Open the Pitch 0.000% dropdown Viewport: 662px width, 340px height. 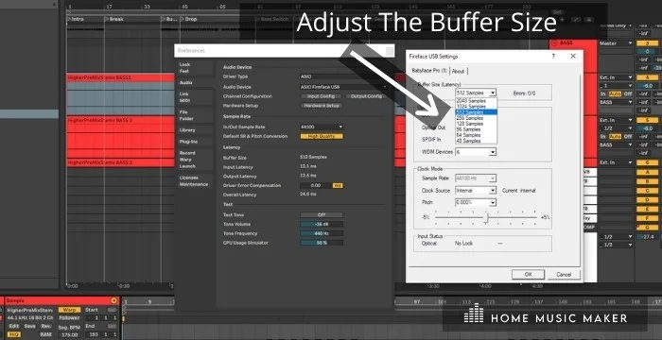click(x=476, y=203)
